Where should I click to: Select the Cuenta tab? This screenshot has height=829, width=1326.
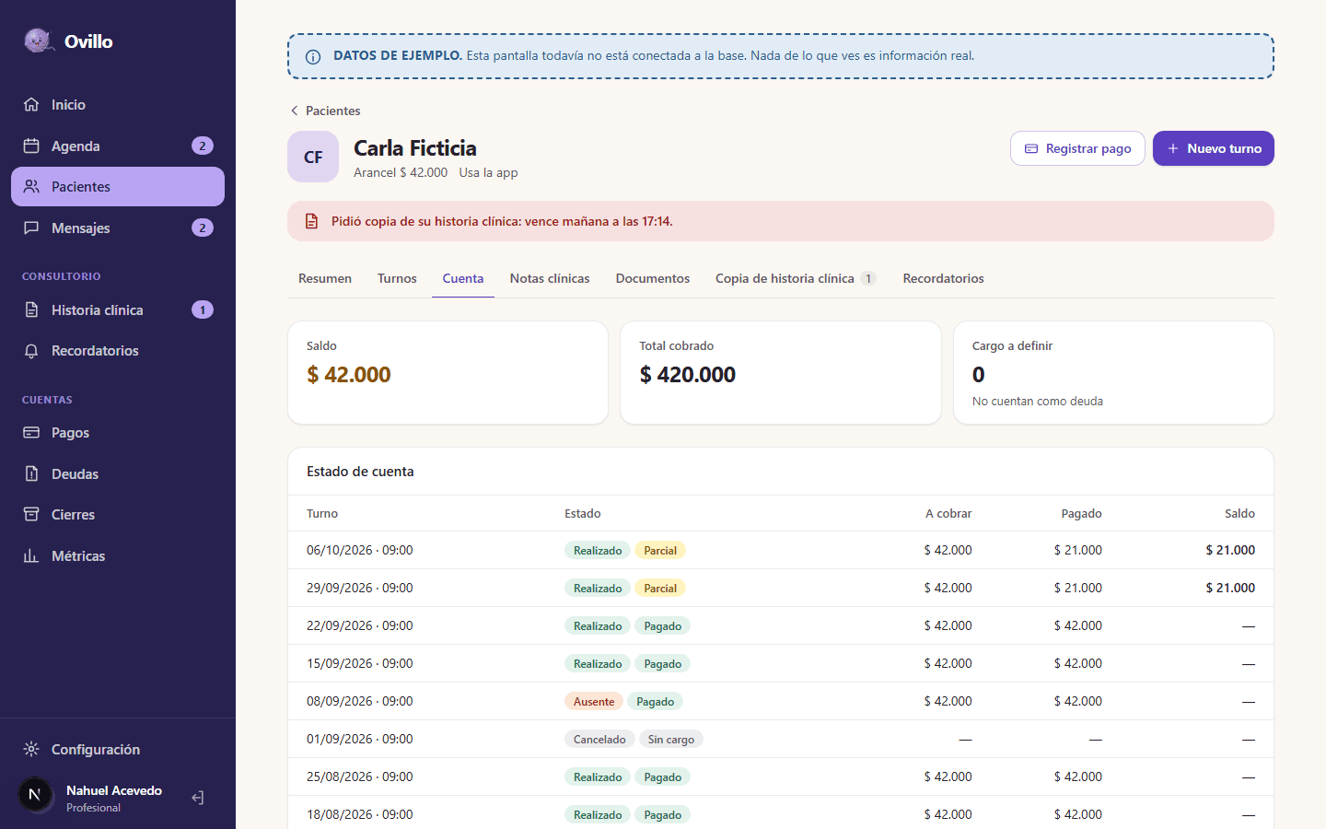tap(463, 278)
